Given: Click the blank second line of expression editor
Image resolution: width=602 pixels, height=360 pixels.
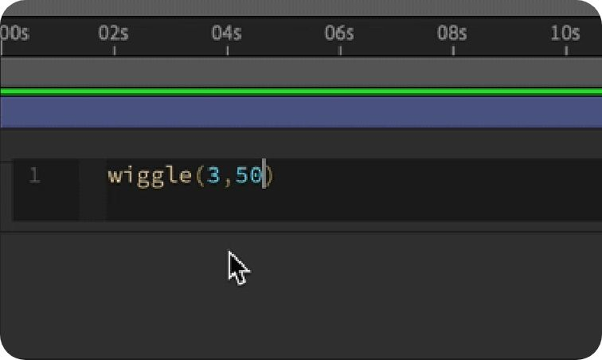Looking at the screenshot, I should [x=321, y=206].
